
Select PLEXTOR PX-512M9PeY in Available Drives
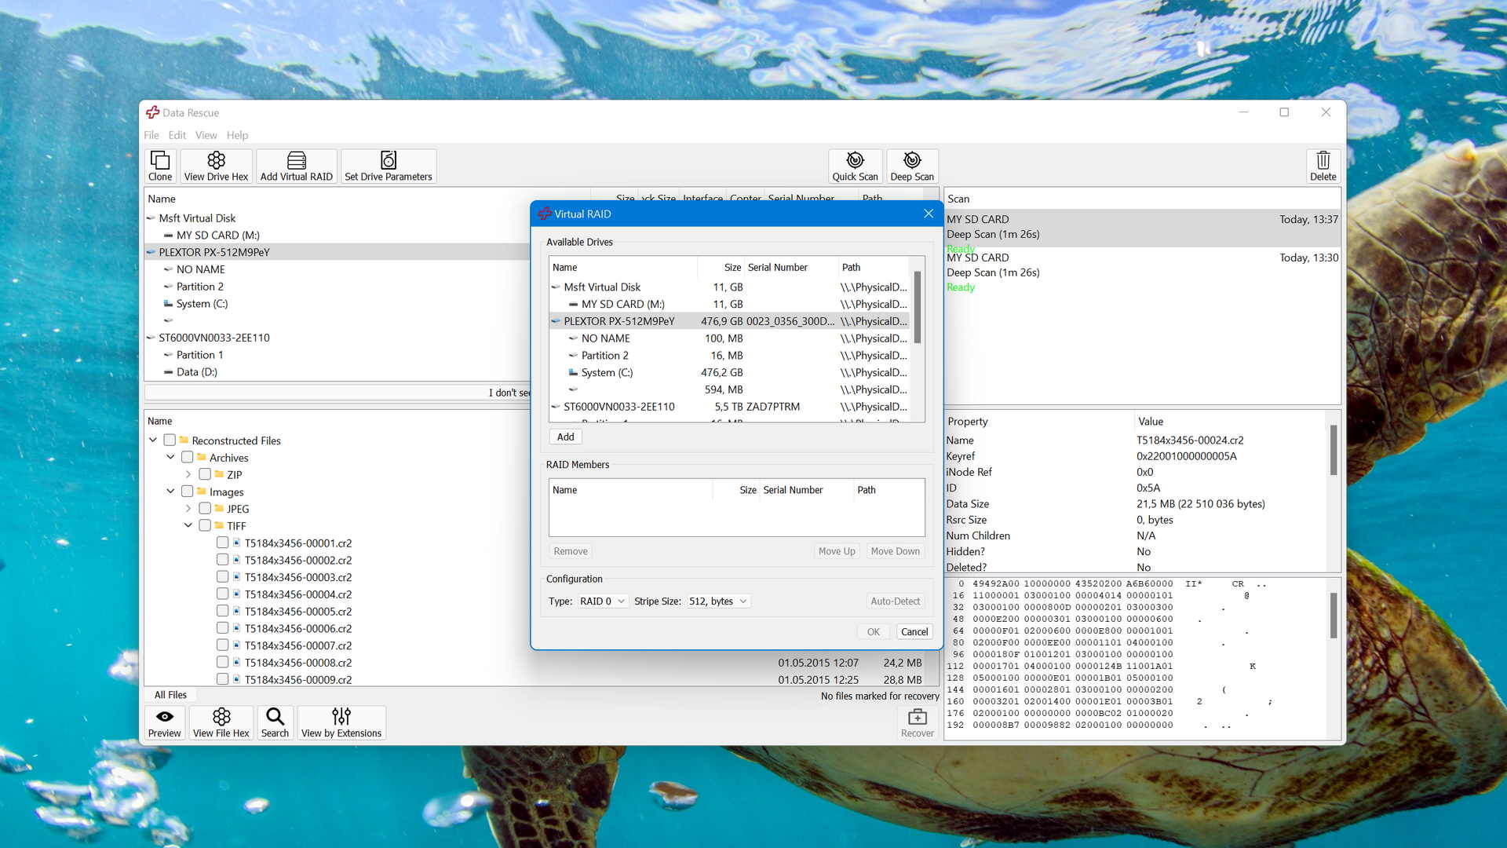pyautogui.click(x=730, y=321)
